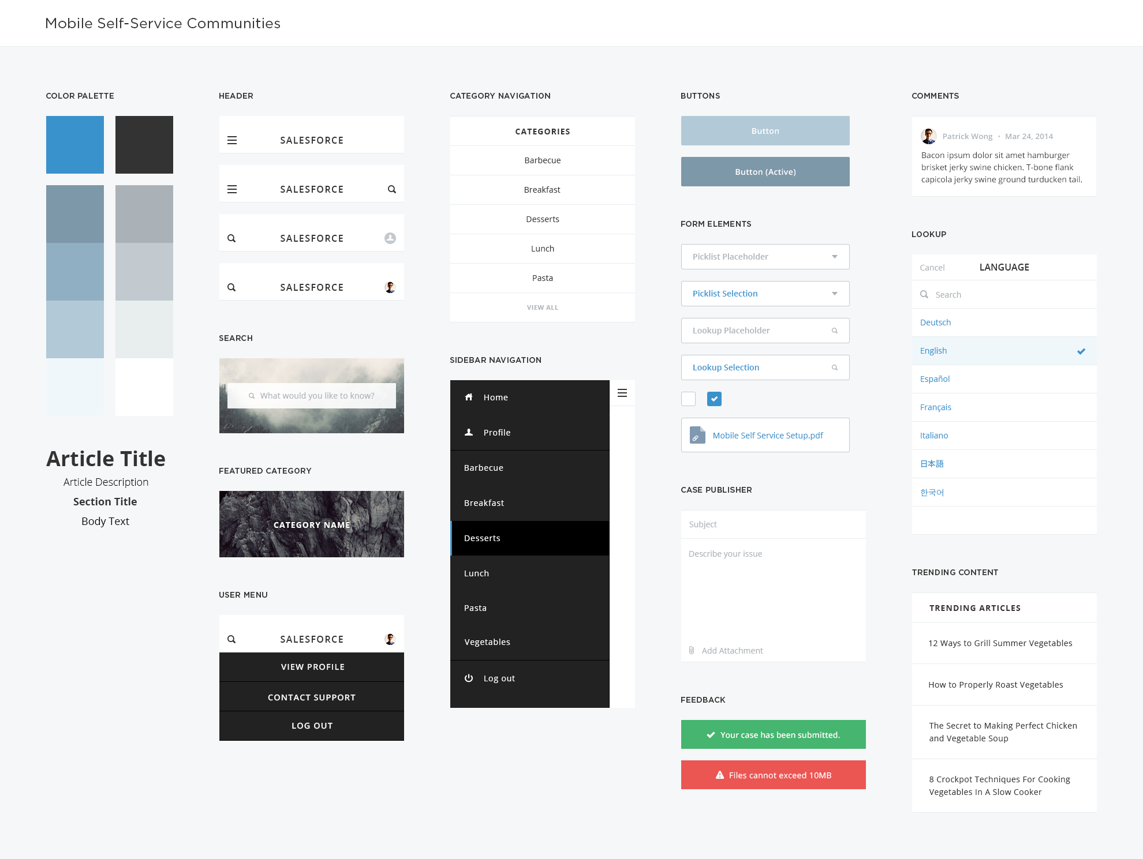The width and height of the screenshot is (1143, 859).
Task: Select Italiano language option
Action: 1004,436
